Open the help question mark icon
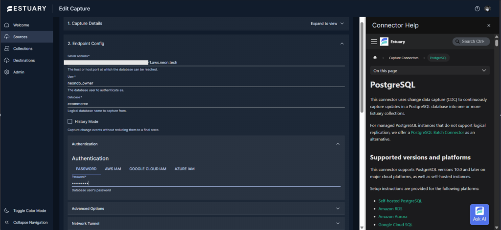This screenshot has width=501, height=230. pyautogui.click(x=478, y=9)
